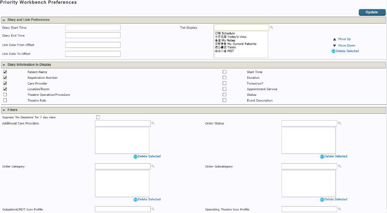Collapse the Diary and Link Preferences section
This screenshot has height=213, width=387.
coord(4,20)
